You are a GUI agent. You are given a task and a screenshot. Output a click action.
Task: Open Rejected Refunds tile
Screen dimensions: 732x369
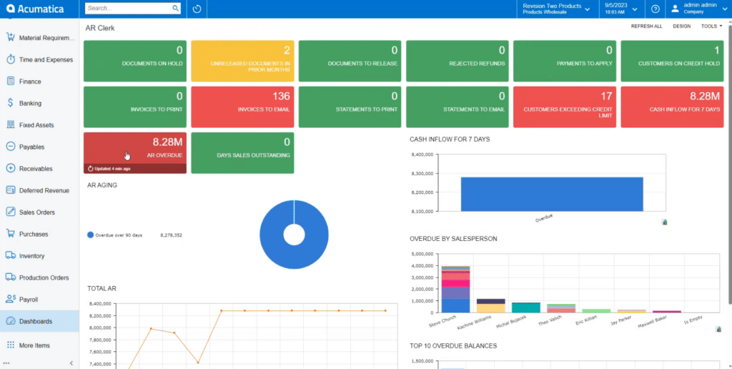tap(457, 62)
